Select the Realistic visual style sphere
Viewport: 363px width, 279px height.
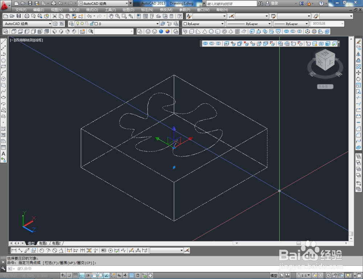(161, 32)
